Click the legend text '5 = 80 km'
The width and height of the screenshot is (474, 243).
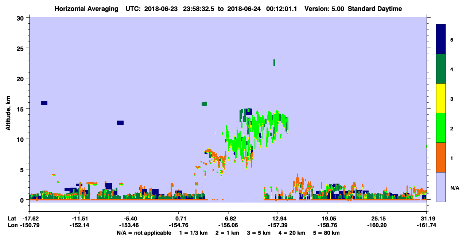point(327,233)
